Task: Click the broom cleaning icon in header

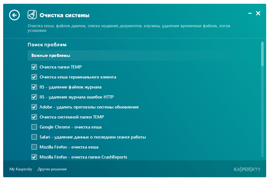Action: pos(32,14)
